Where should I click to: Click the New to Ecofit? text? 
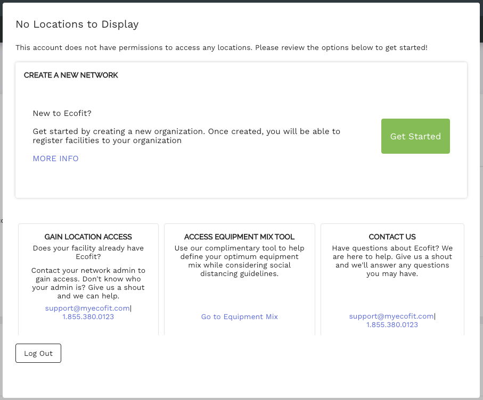tap(62, 113)
